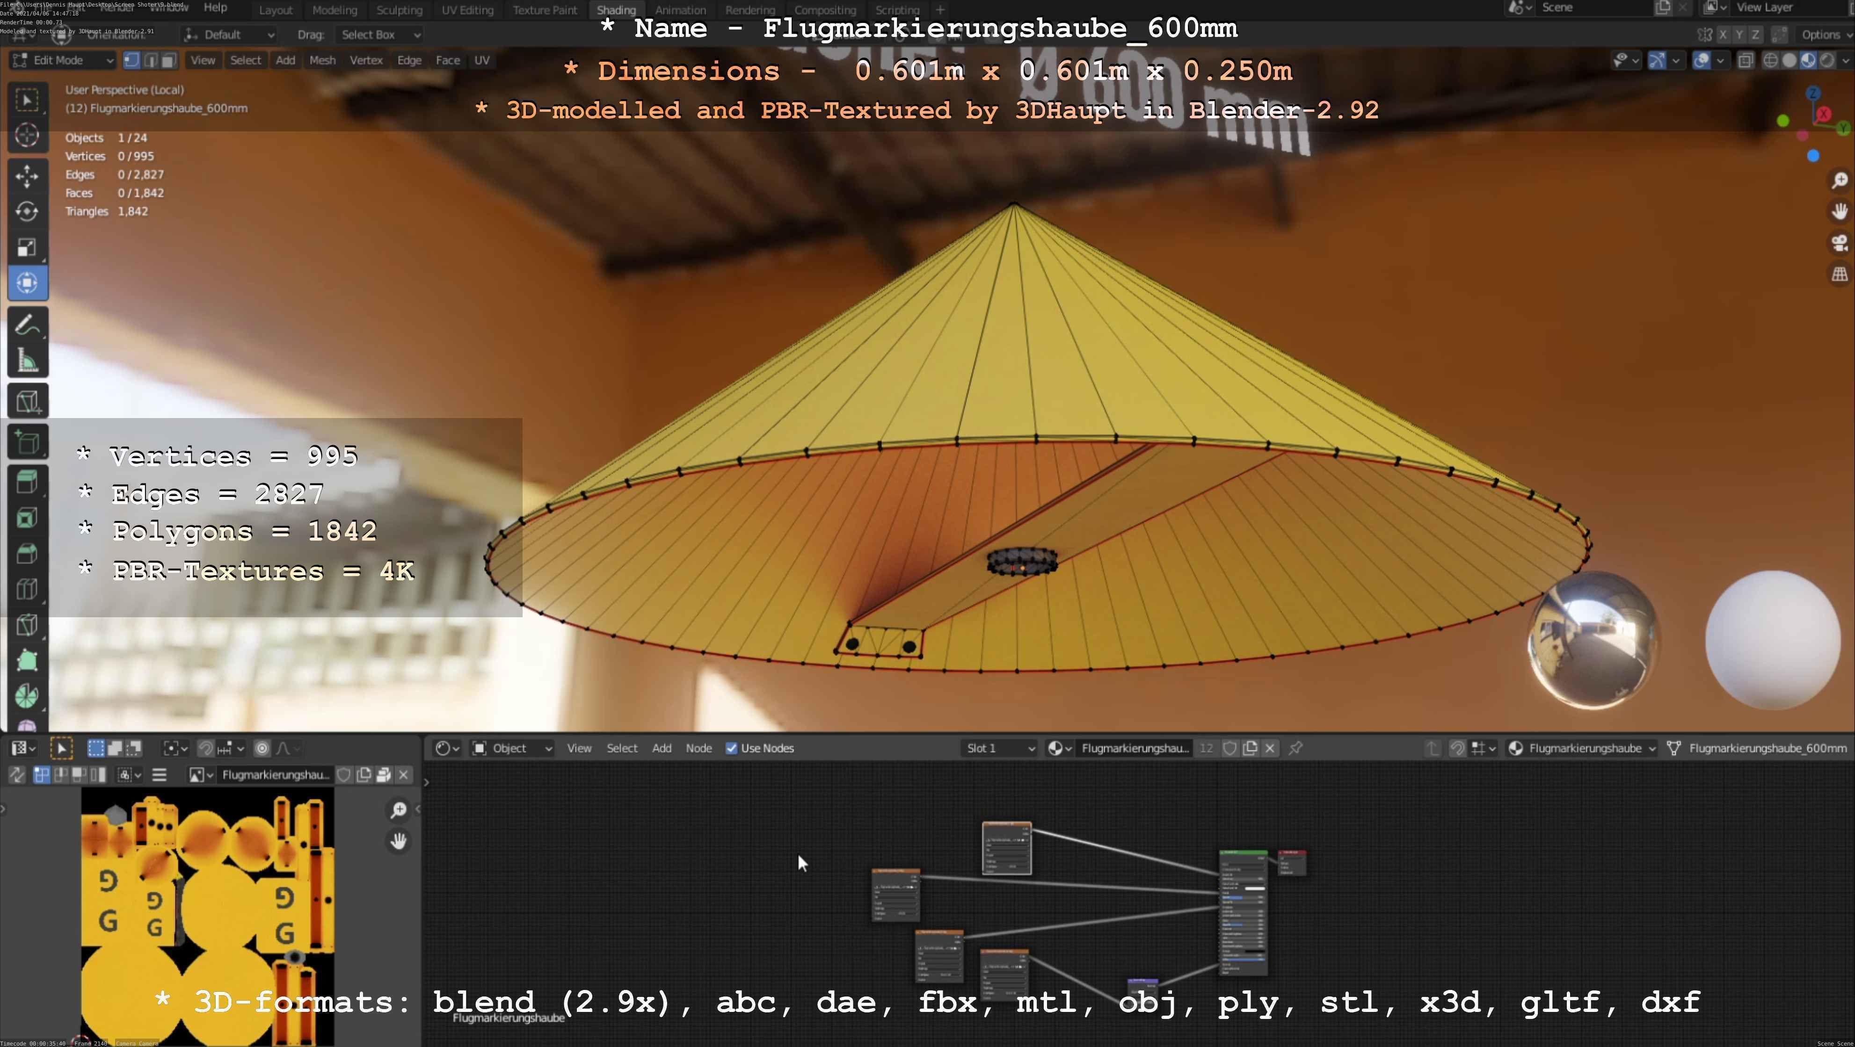Switch to wireframe shading
This screenshot has height=1047, width=1855.
1770,60
